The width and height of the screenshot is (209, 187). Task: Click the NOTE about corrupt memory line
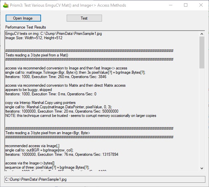[81, 116]
